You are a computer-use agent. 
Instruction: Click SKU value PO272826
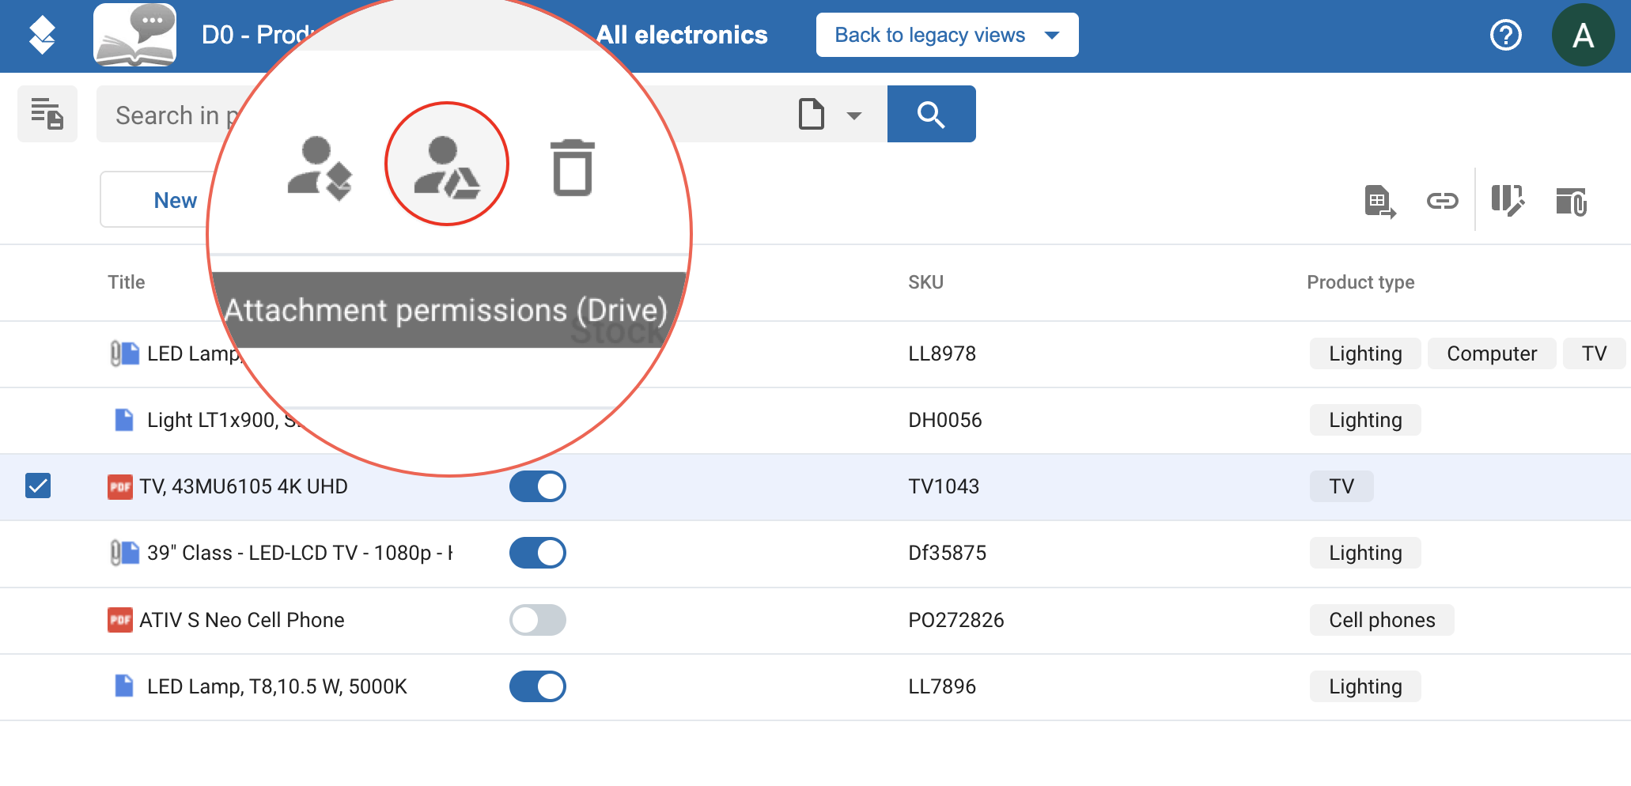click(956, 620)
